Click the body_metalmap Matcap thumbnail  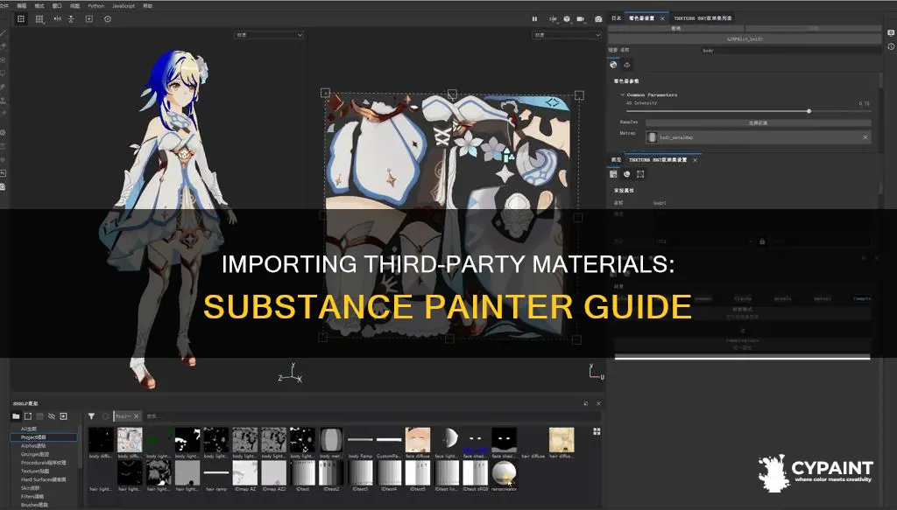pyautogui.click(x=652, y=137)
